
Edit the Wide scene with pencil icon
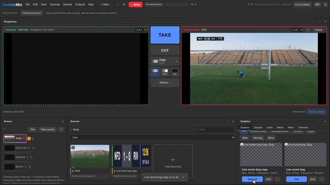coord(33,139)
